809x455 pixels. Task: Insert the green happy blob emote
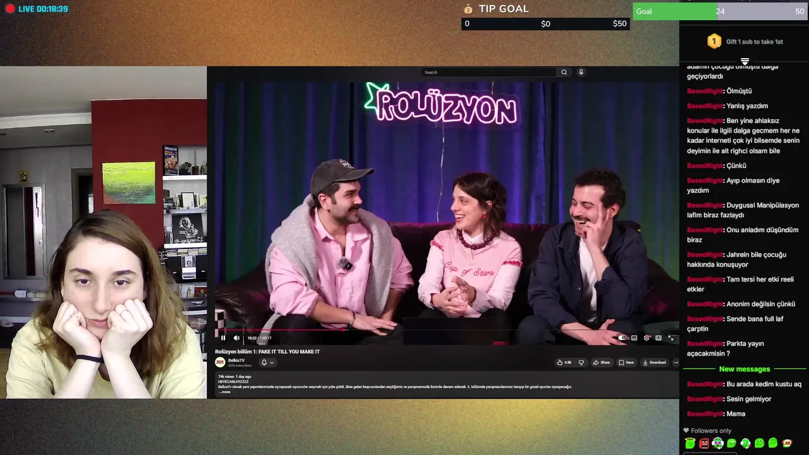pos(759,443)
